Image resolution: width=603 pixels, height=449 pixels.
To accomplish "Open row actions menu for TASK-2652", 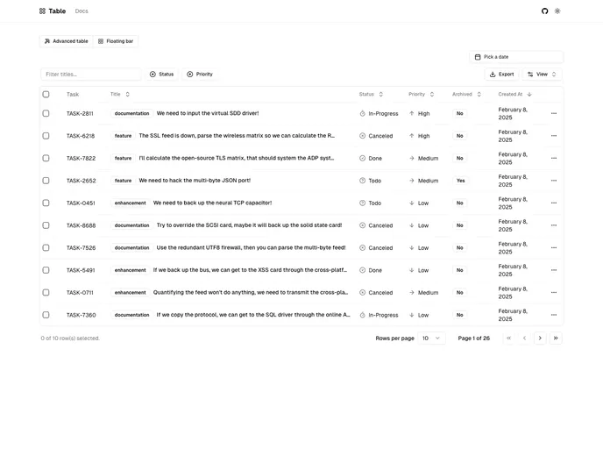I will [553, 181].
